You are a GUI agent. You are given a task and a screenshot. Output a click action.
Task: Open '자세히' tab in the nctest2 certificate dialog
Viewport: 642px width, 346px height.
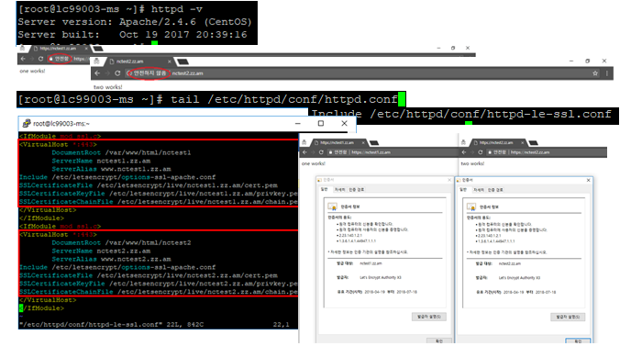(x=478, y=190)
